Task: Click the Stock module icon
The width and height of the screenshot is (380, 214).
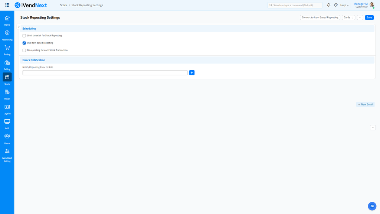Action: [x=7, y=77]
